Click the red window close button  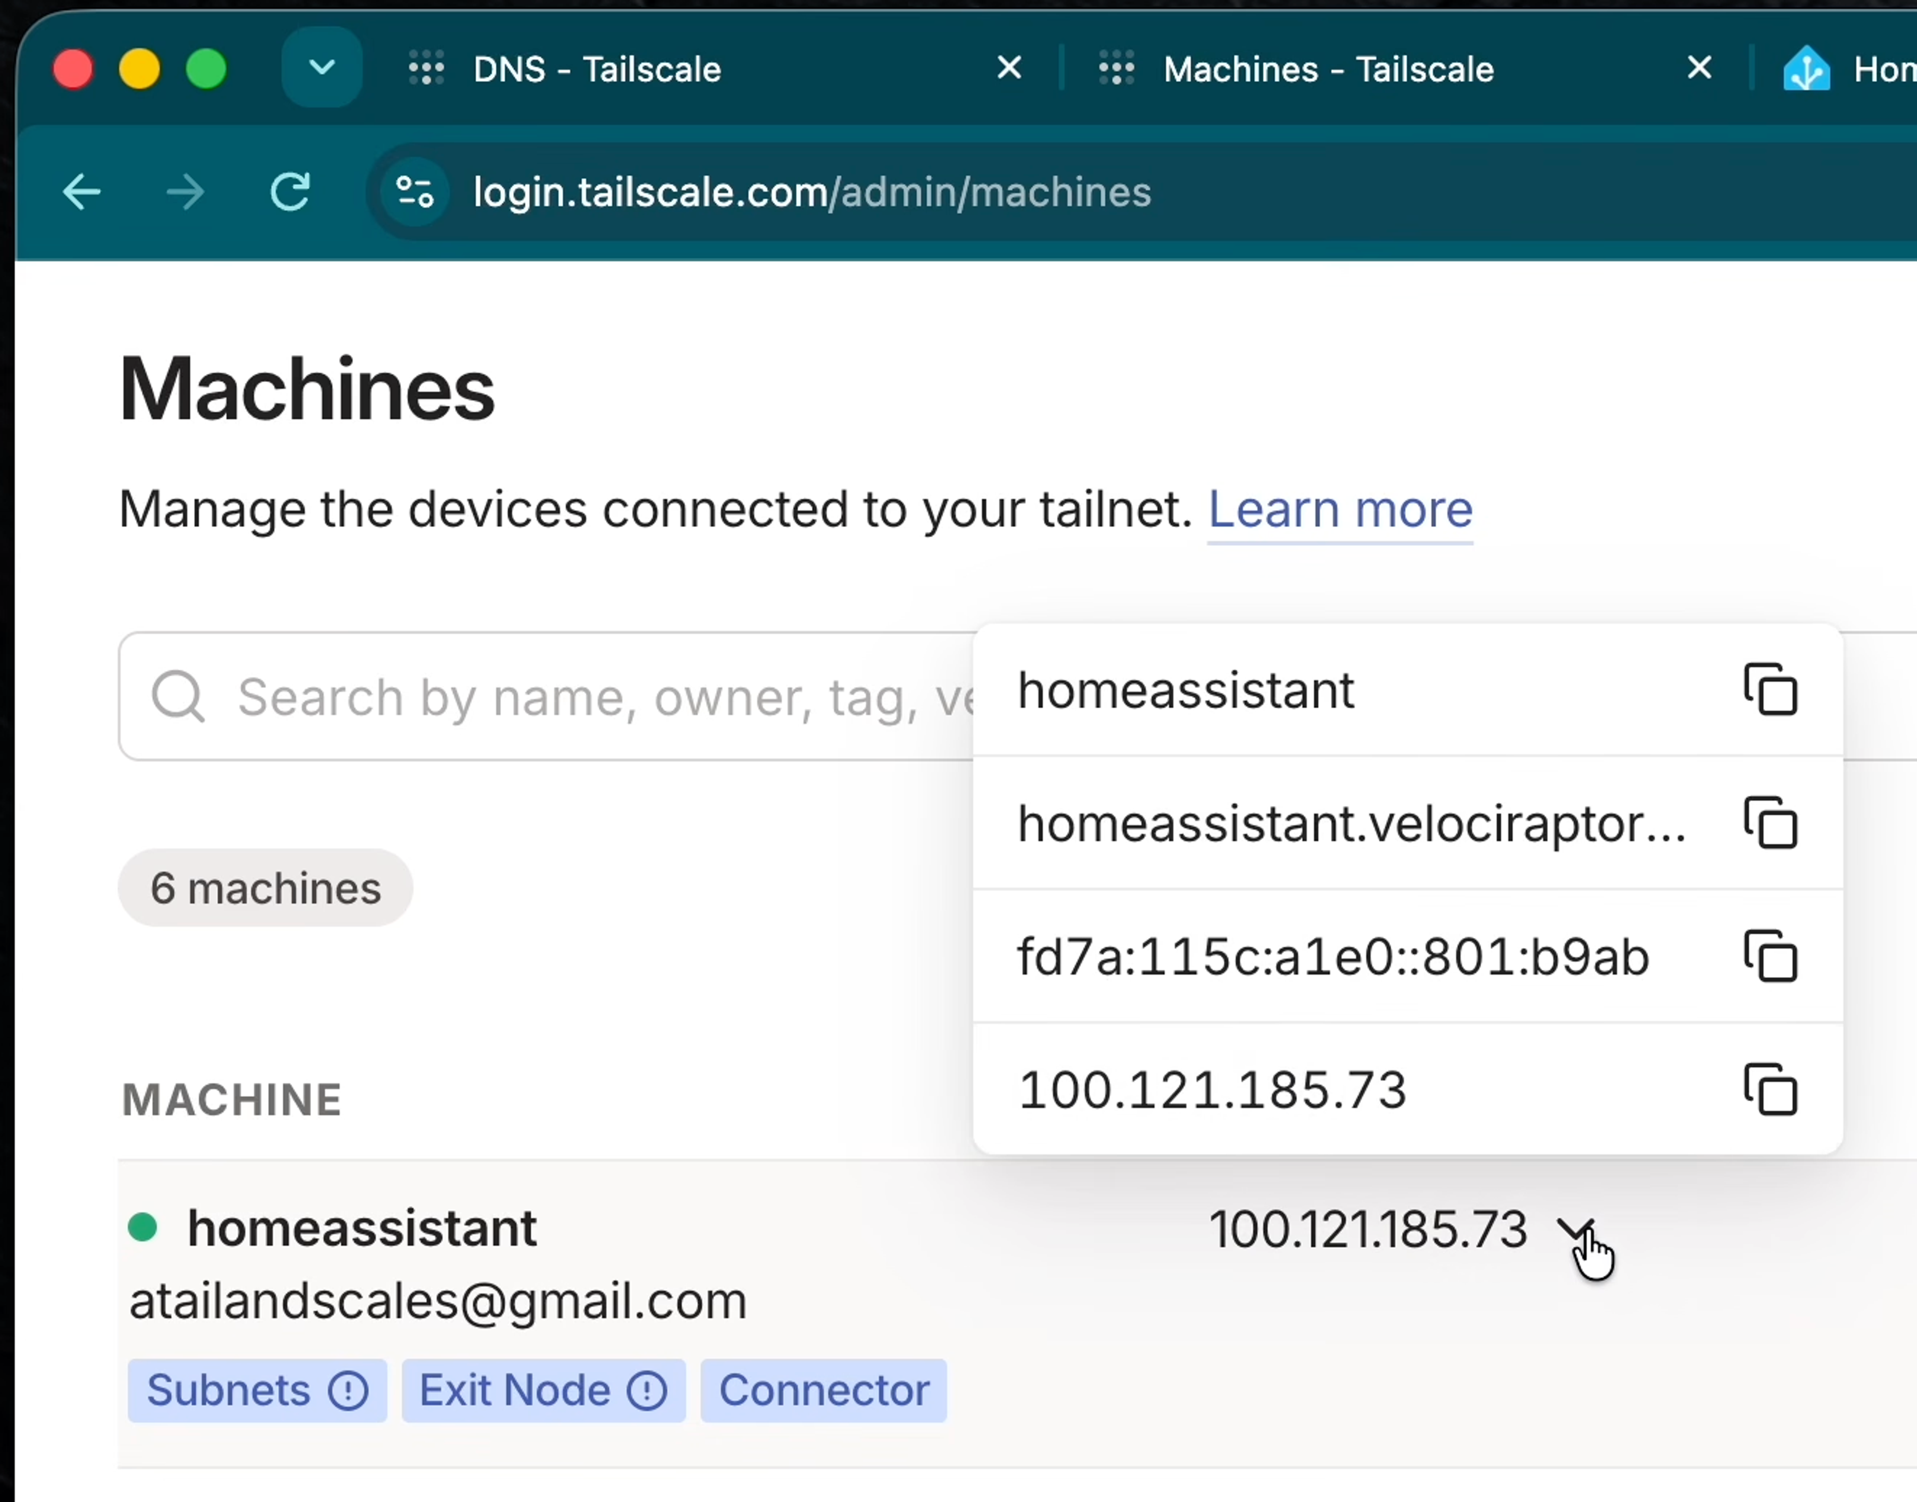tap(73, 68)
